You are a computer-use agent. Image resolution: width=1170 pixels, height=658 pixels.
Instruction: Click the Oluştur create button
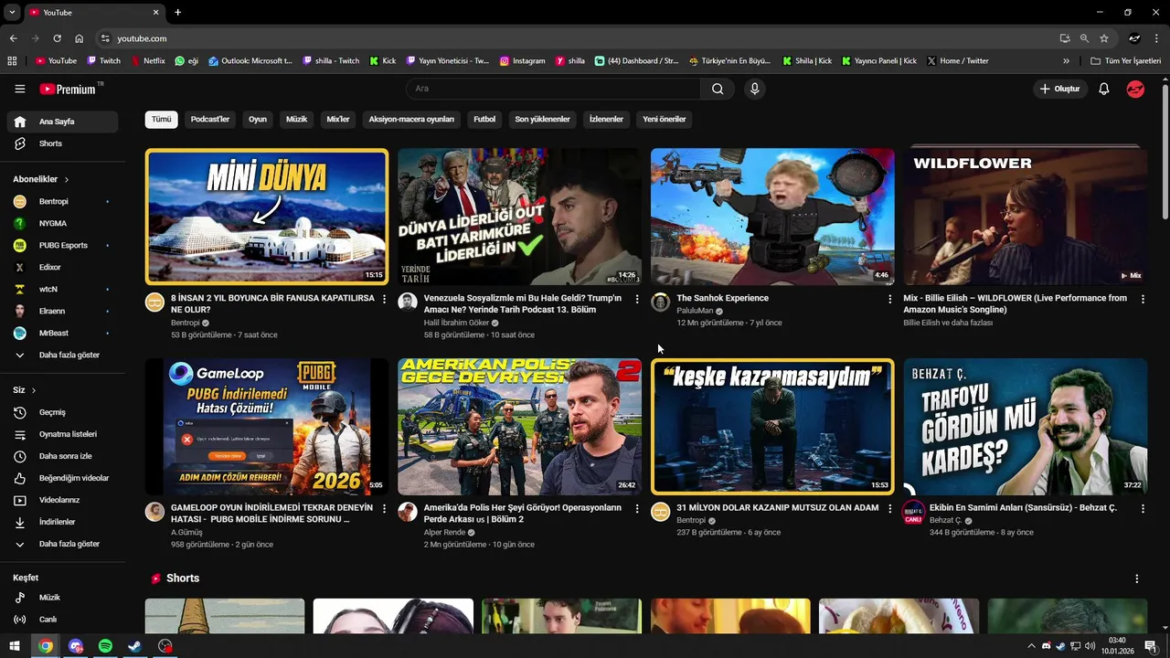[1060, 89]
